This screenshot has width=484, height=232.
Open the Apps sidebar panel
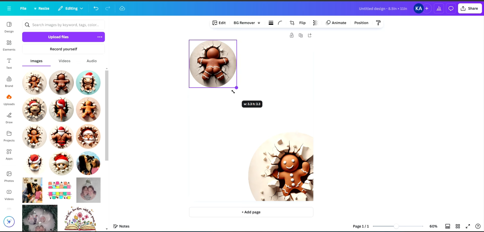pos(9,154)
